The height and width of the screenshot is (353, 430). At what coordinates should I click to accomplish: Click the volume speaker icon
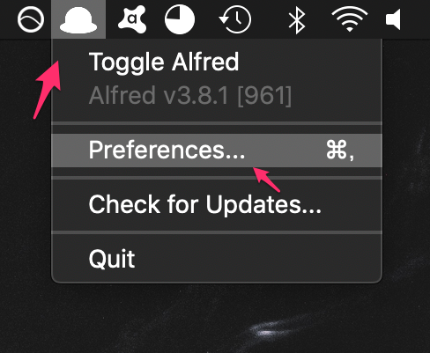(393, 19)
